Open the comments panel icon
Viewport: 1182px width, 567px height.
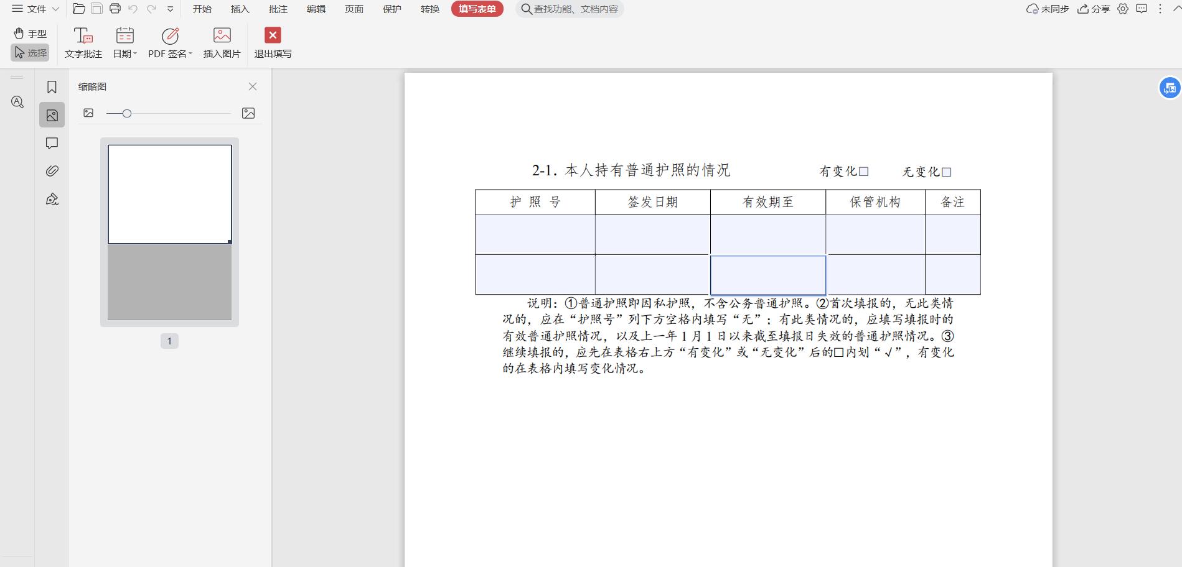pos(52,143)
